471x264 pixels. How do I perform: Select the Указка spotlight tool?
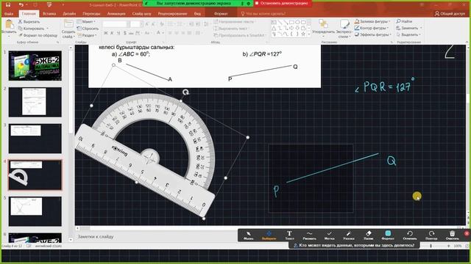tap(348, 235)
